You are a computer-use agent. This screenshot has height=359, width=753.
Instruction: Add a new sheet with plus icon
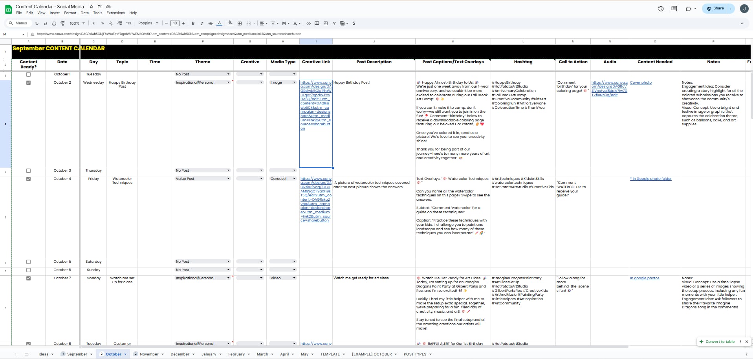(16, 354)
